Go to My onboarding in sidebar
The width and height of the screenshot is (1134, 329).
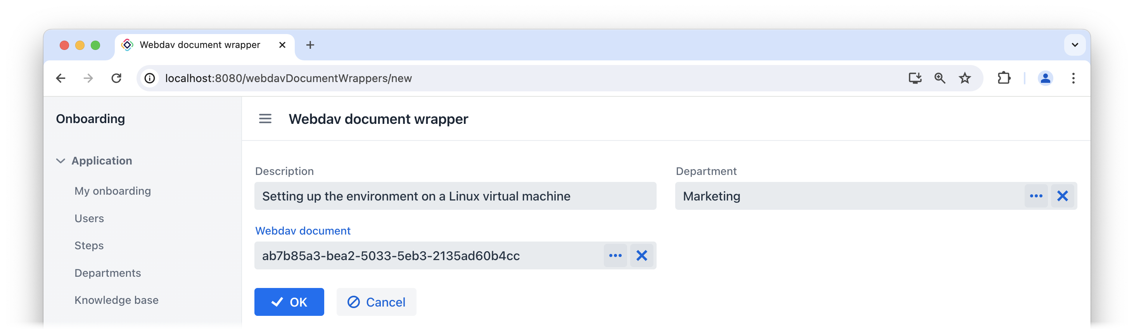(x=113, y=191)
